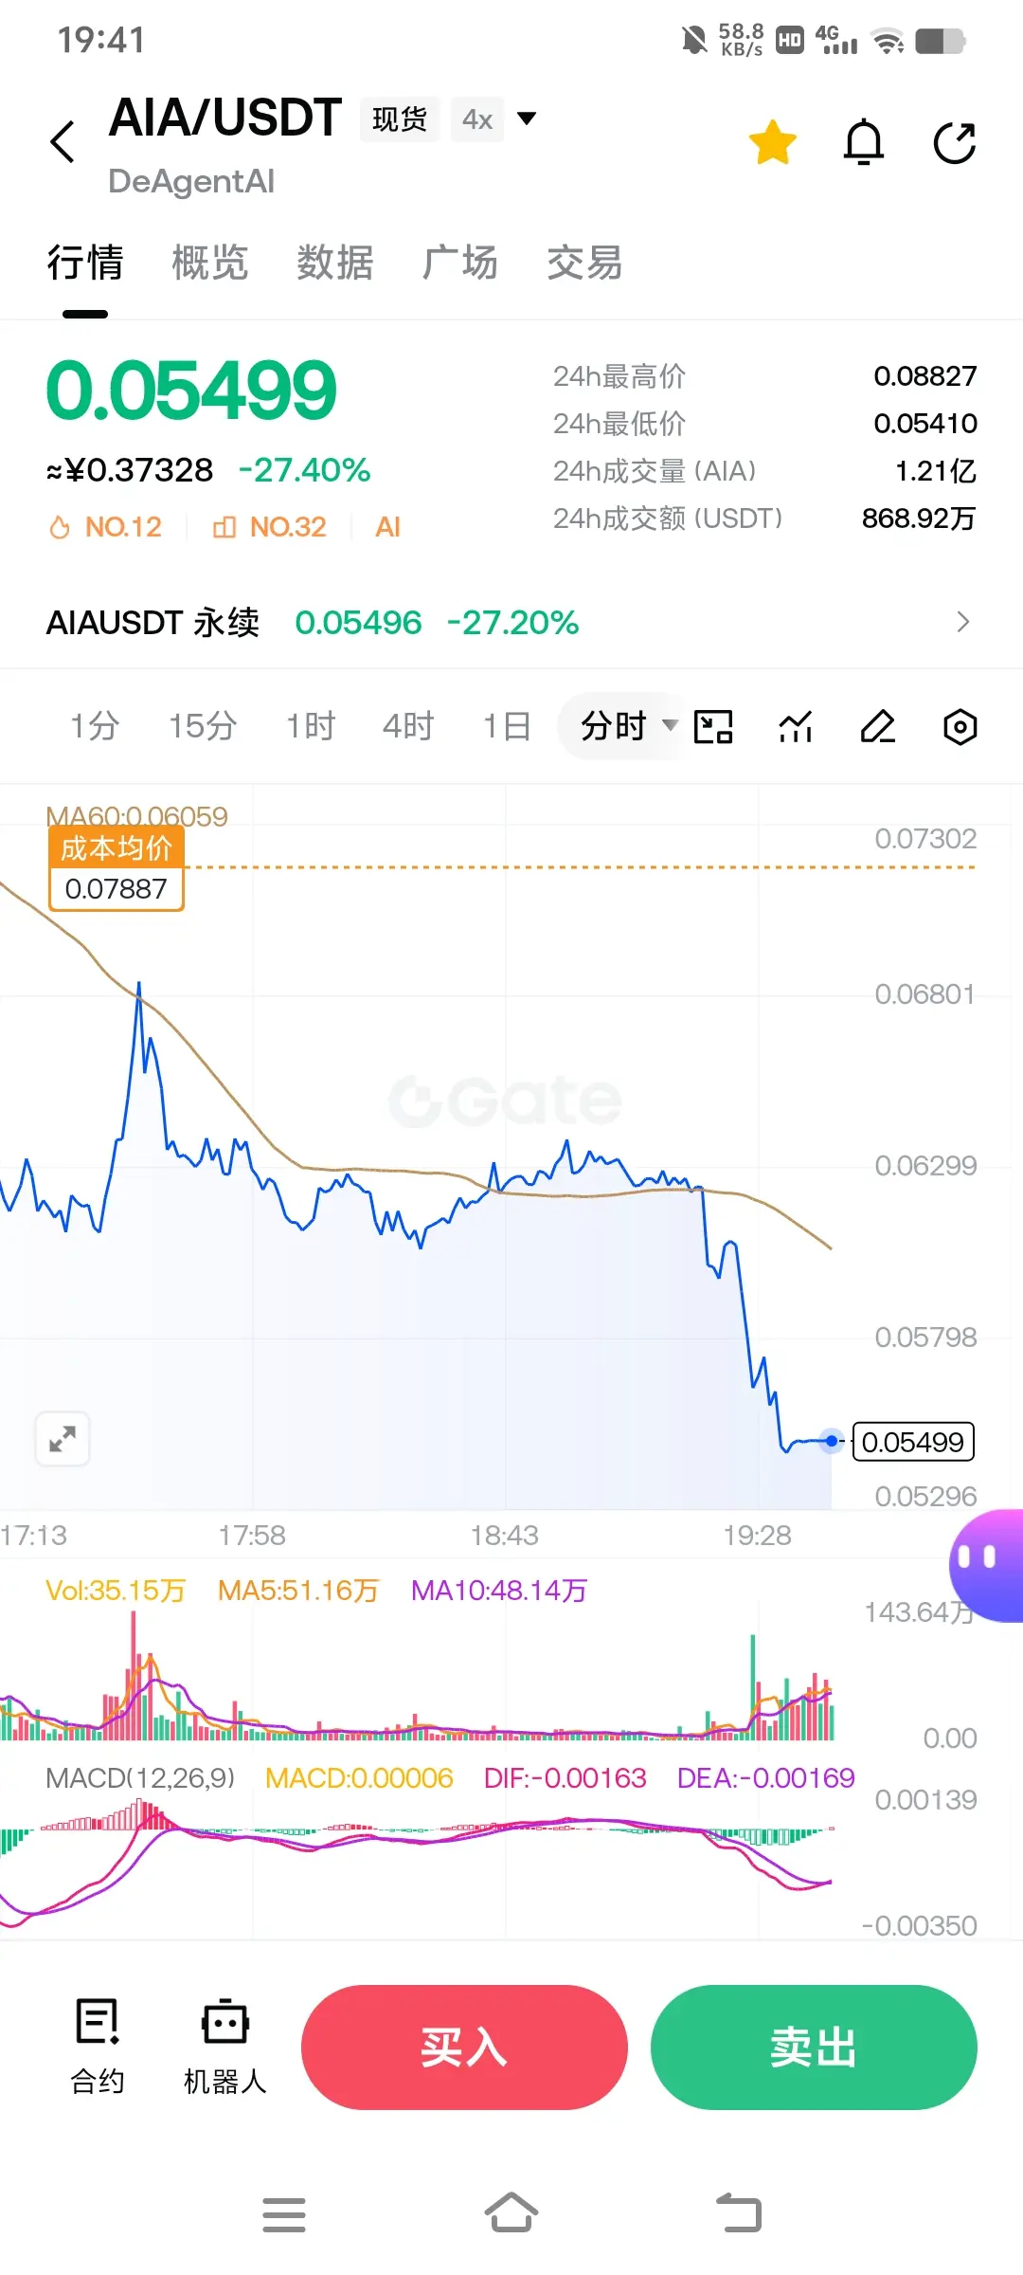Select the pencil drawing tool
The image size is (1023, 2275).
click(x=878, y=727)
